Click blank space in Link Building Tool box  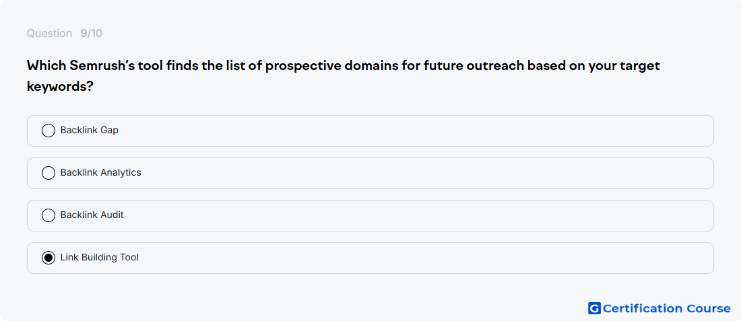pos(425,258)
